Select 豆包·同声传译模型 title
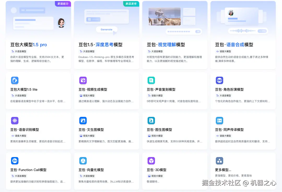 point(229,130)
